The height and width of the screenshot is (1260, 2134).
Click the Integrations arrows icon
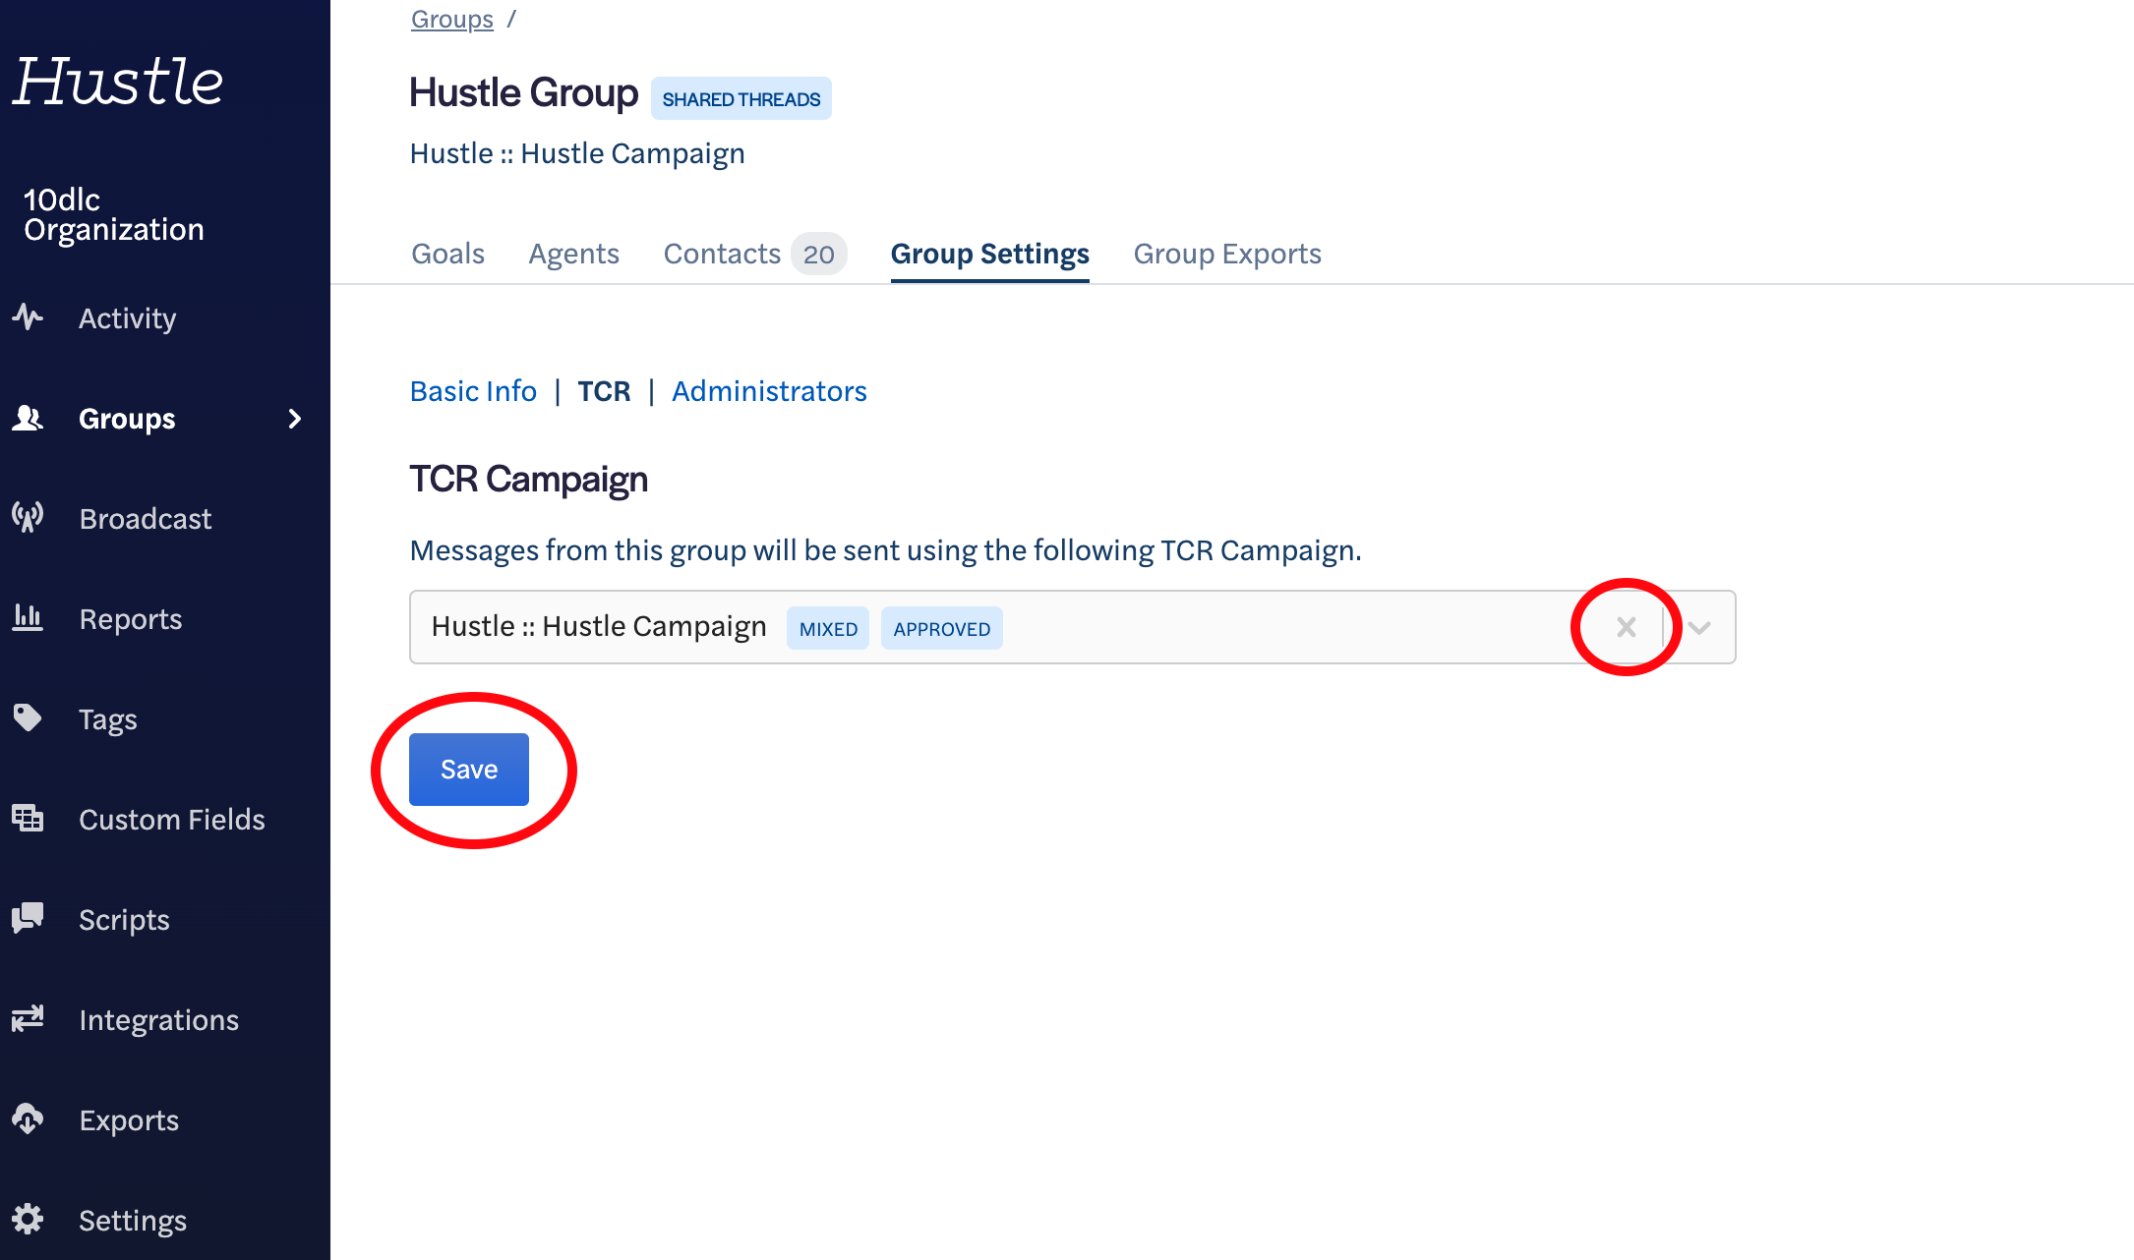point(28,1019)
